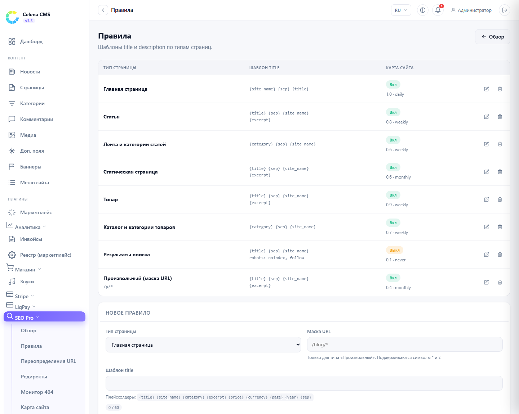Click the Обзор back button
The height and width of the screenshot is (414, 519).
click(x=492, y=37)
